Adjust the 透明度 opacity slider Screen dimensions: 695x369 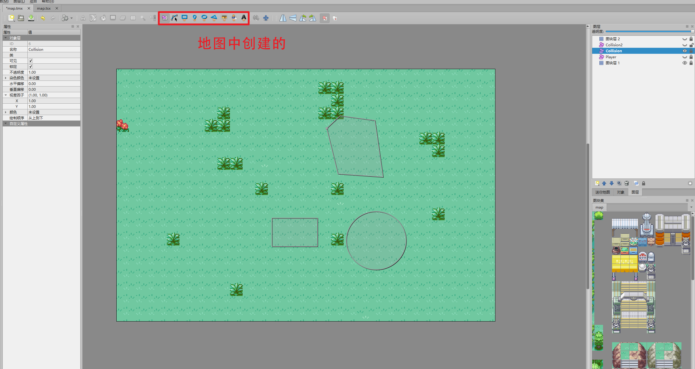(x=649, y=32)
